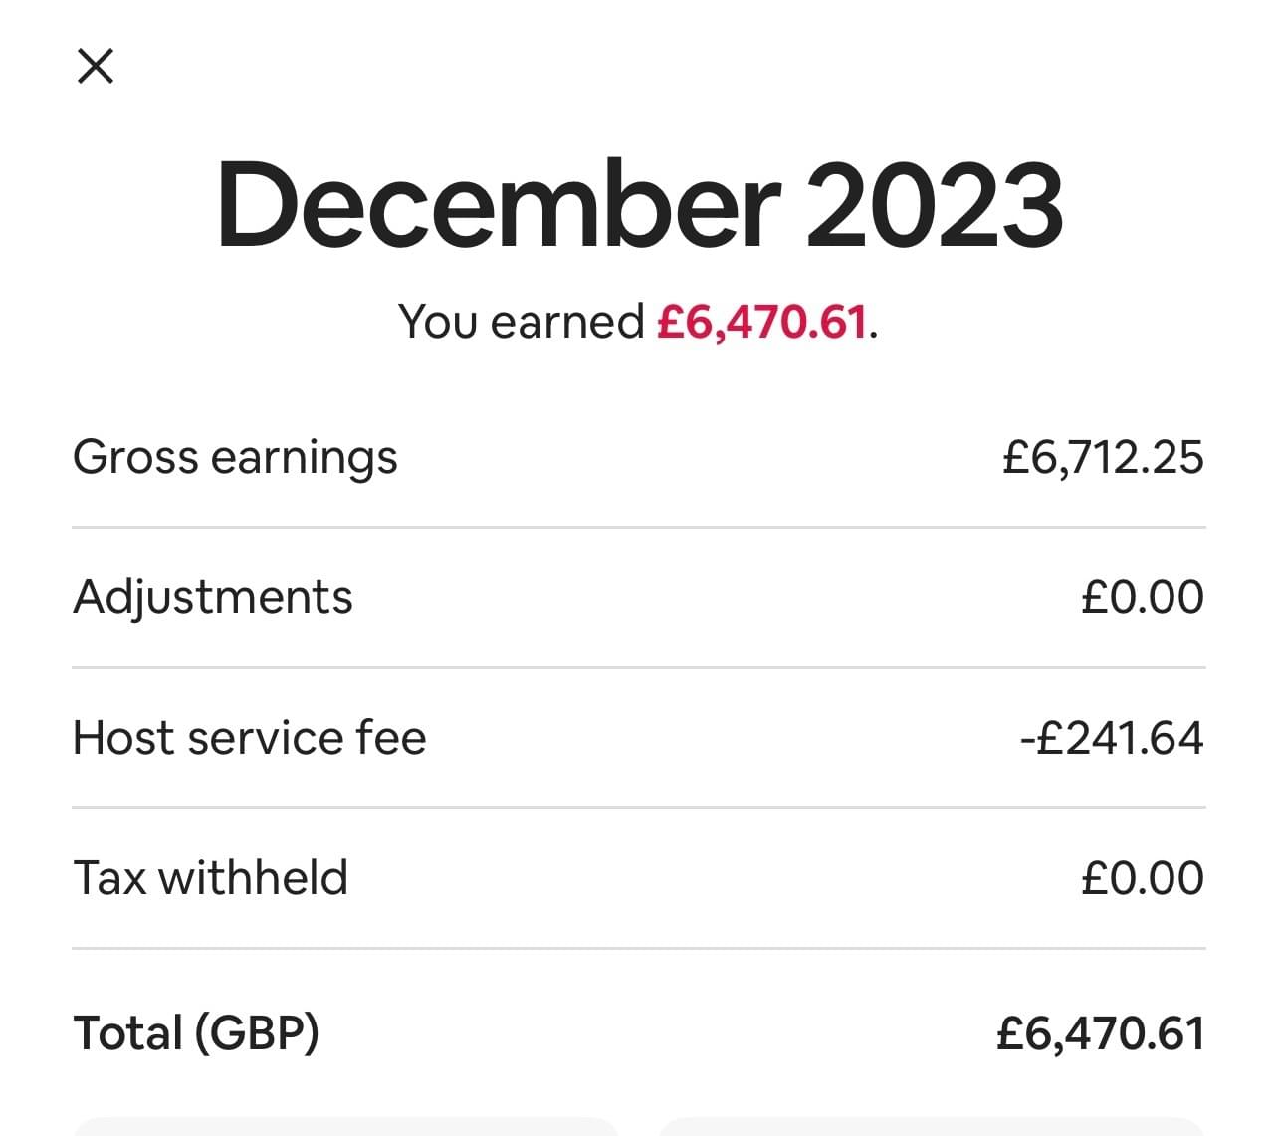Viewport: 1278px width, 1136px height.
Task: Select the Host service fee label
Action: pos(250,738)
